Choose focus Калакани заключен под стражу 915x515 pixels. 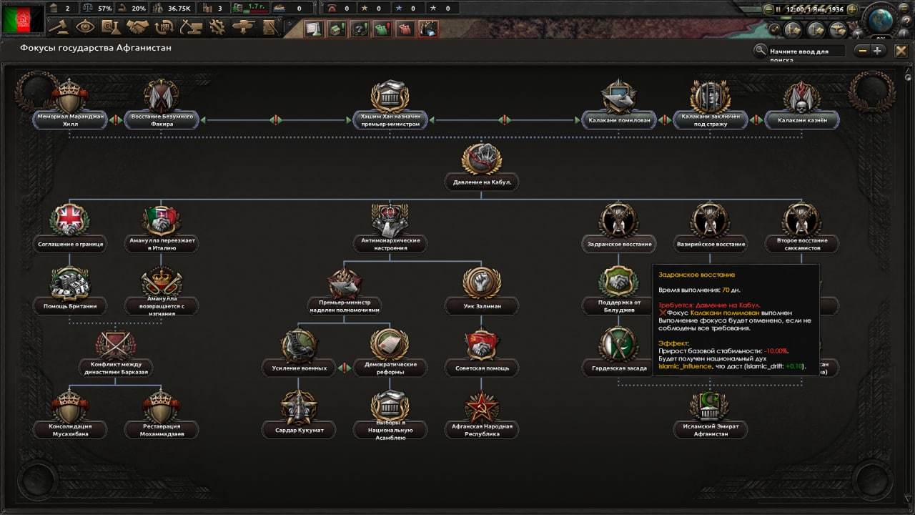710,119
